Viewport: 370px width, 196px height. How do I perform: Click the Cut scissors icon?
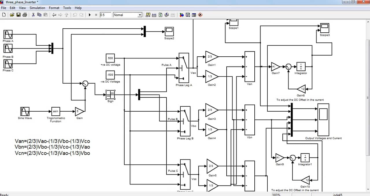(33, 15)
